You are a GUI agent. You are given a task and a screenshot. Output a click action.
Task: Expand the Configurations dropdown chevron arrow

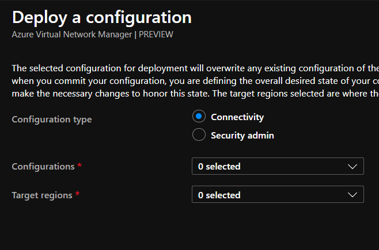point(353,166)
